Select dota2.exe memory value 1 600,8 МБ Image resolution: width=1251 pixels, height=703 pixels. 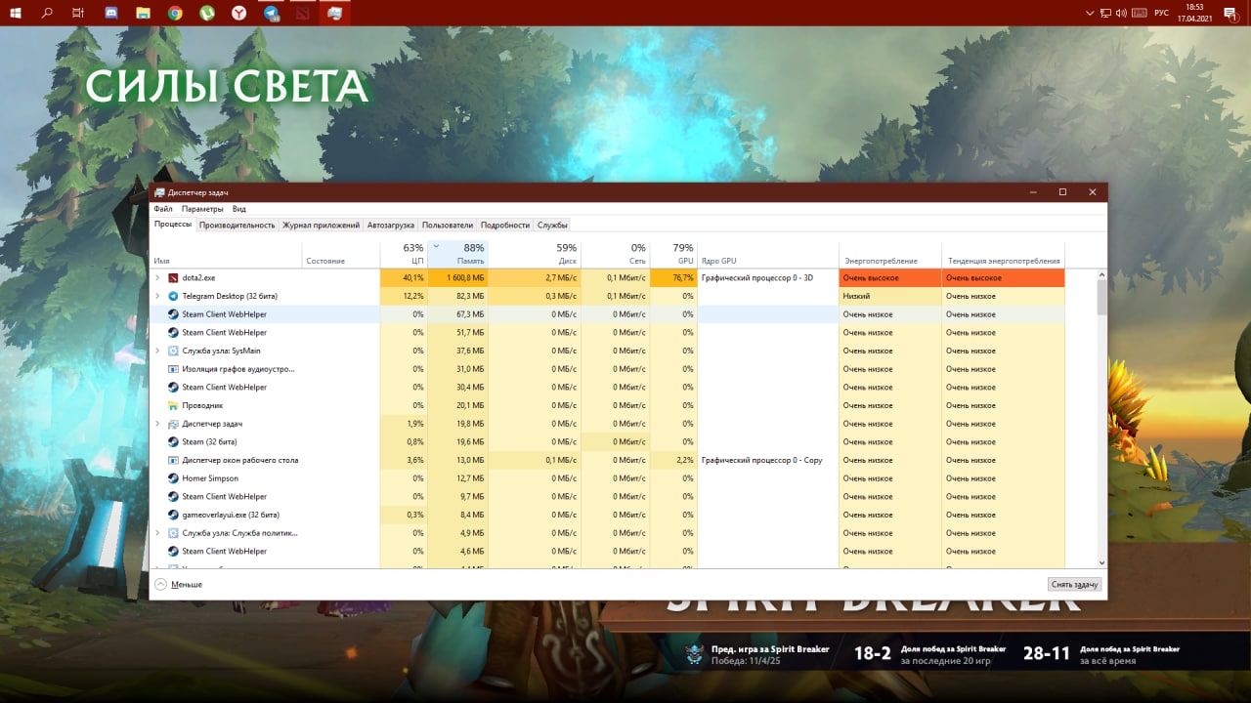(459, 278)
